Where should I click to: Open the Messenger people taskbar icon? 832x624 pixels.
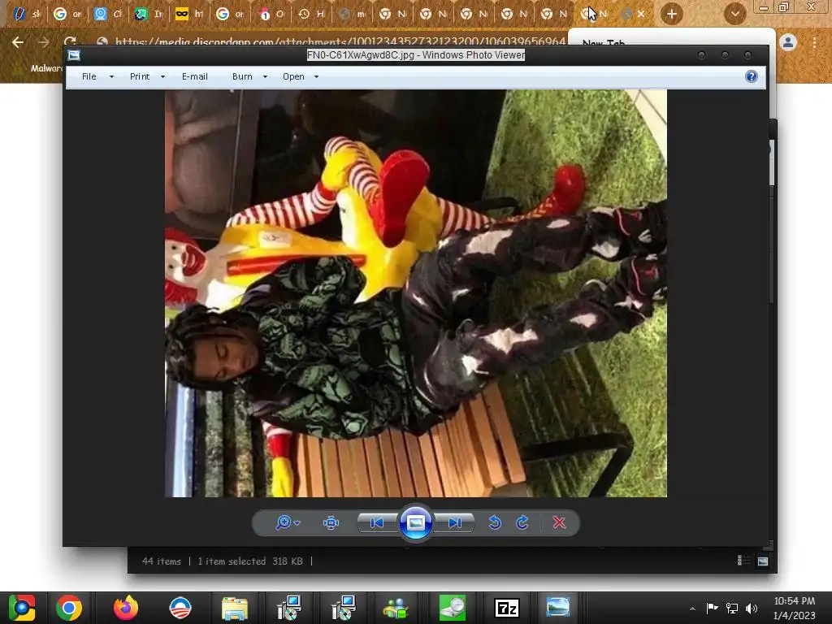click(x=396, y=609)
